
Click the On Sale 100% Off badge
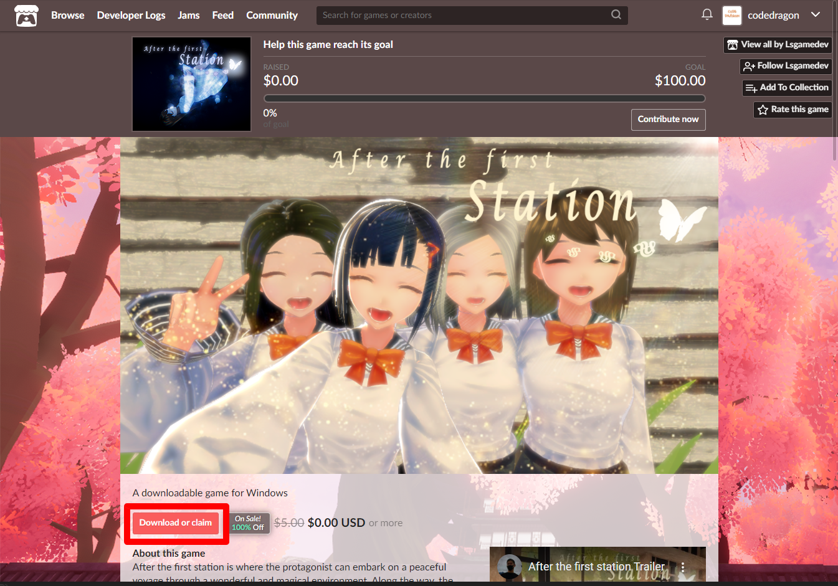(x=249, y=523)
